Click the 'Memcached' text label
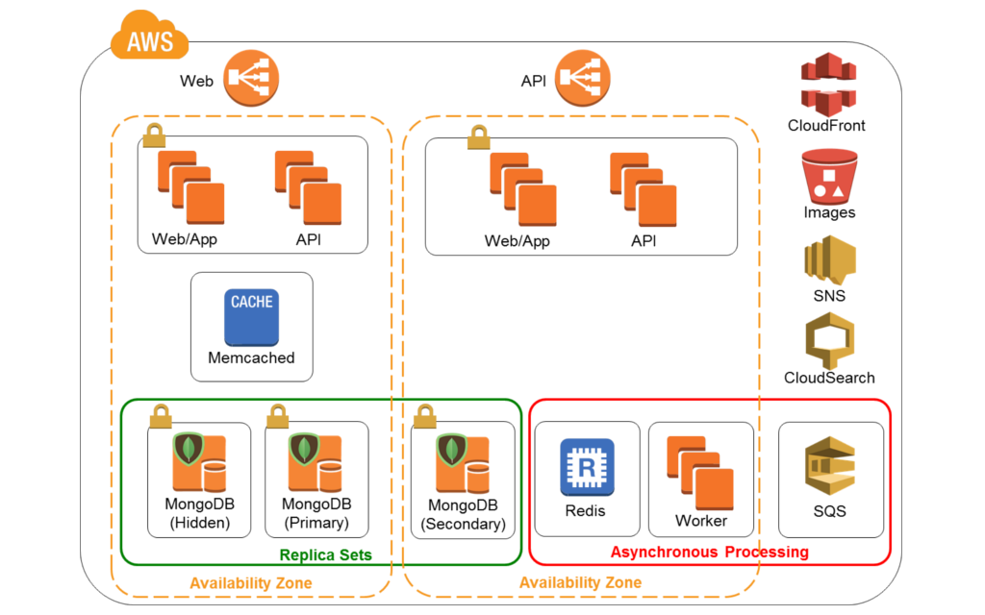 click(251, 357)
